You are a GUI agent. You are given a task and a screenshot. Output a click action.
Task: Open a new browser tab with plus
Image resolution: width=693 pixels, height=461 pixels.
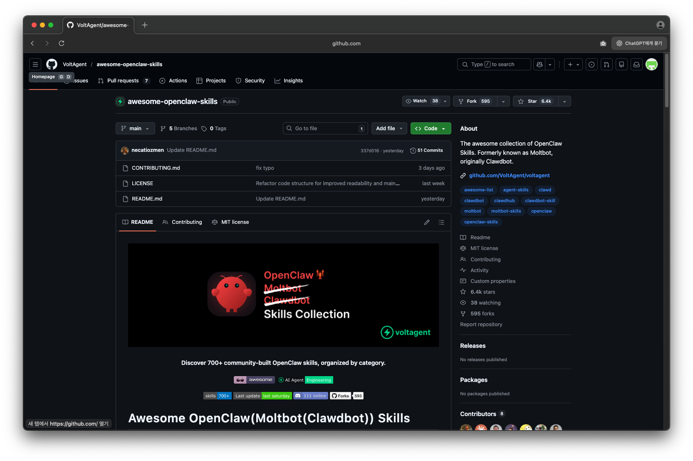(145, 25)
